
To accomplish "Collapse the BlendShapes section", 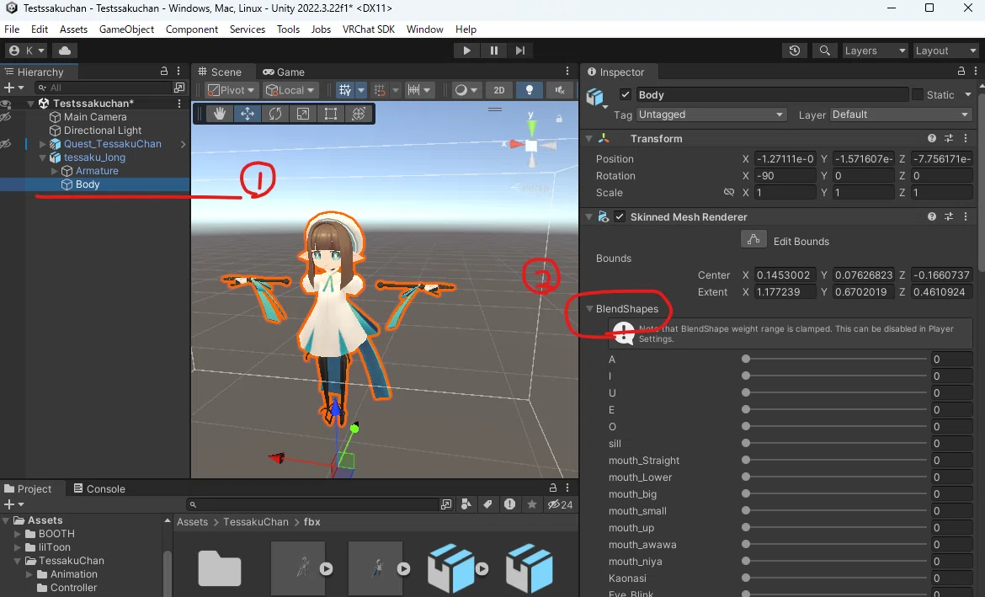I will (x=589, y=308).
